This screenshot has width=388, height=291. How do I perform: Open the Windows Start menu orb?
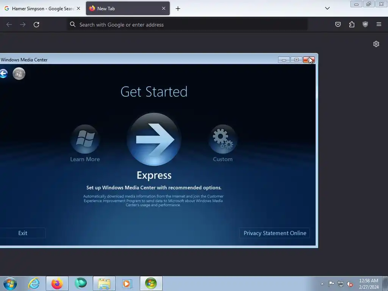coord(10,283)
